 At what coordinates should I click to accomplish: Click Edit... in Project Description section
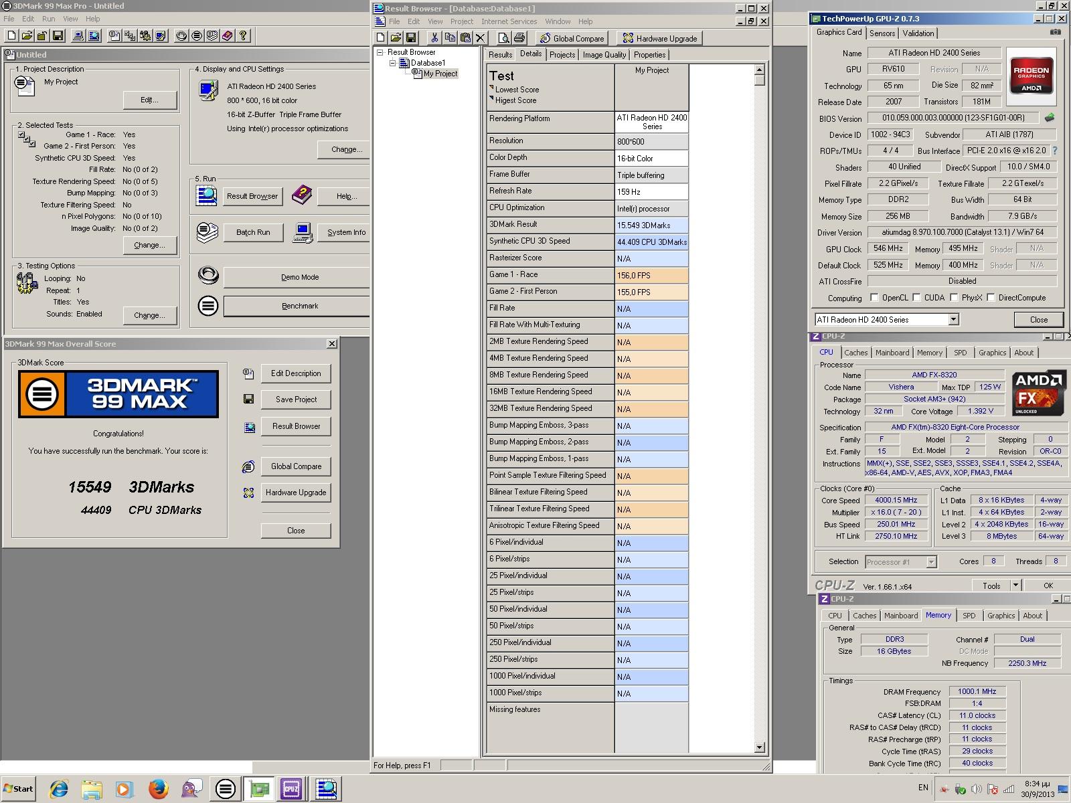pos(149,100)
